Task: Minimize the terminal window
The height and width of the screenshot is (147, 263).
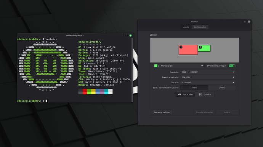Action: [122, 36]
